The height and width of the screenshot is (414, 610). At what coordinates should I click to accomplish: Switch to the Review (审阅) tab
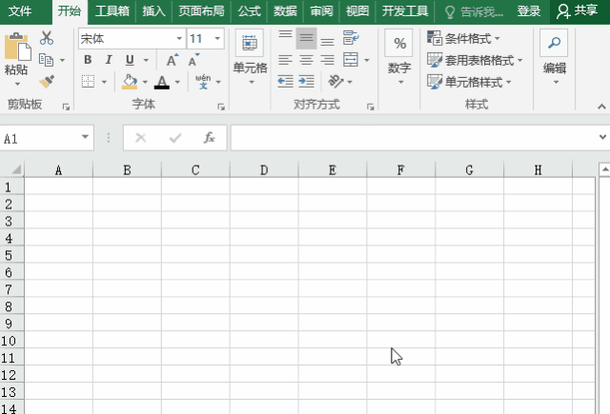coord(321,10)
